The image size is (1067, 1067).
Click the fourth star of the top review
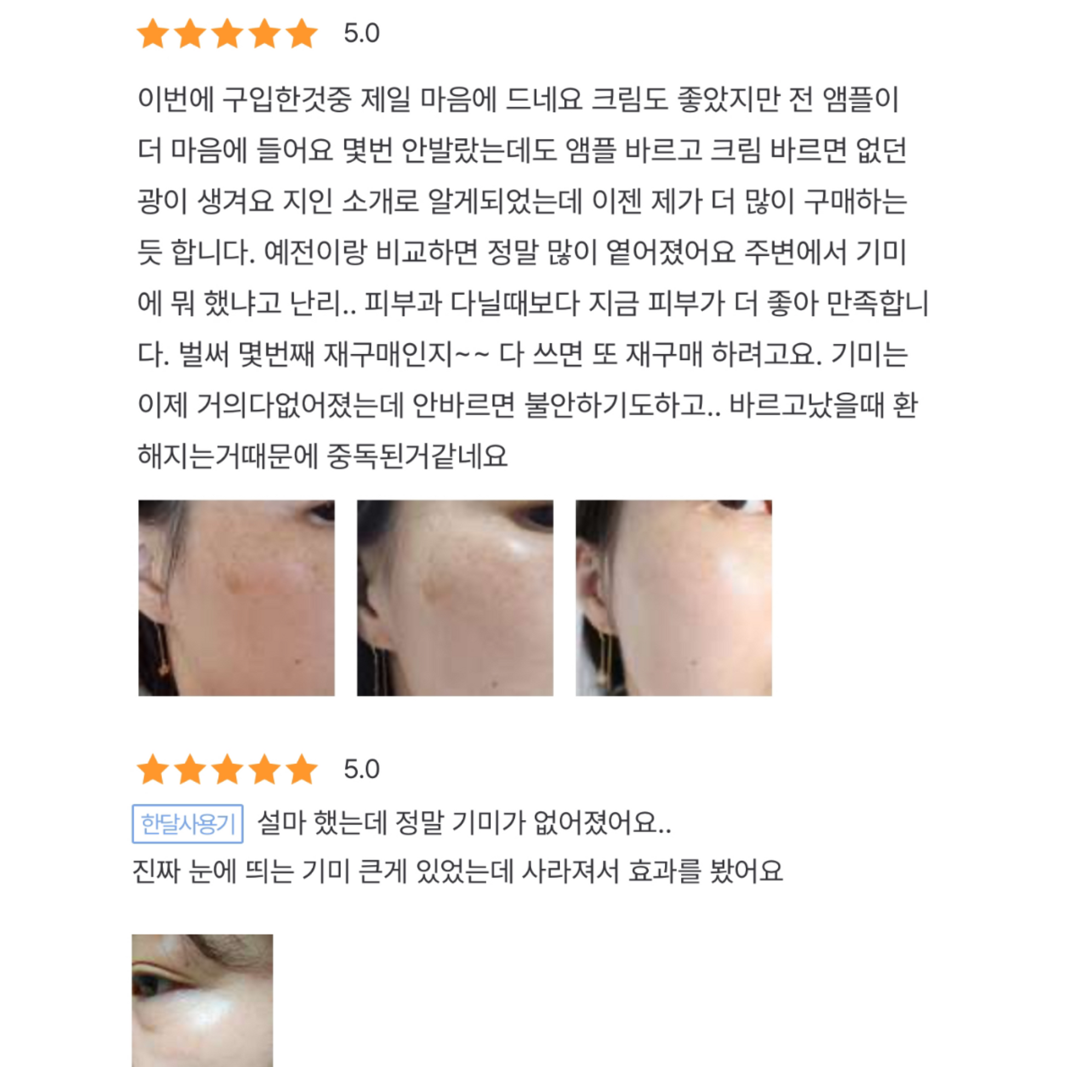(264, 33)
